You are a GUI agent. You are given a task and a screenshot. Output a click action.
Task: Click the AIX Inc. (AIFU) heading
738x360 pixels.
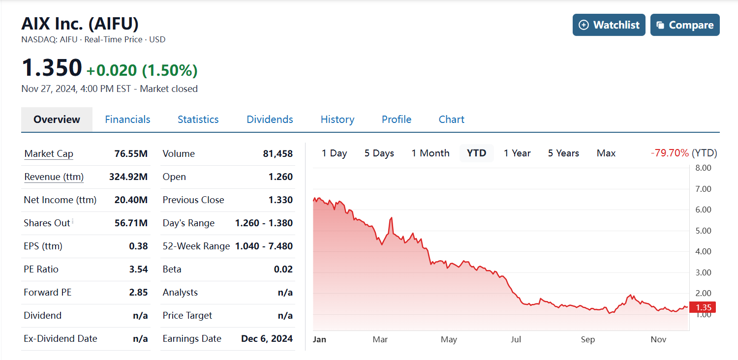80,24
